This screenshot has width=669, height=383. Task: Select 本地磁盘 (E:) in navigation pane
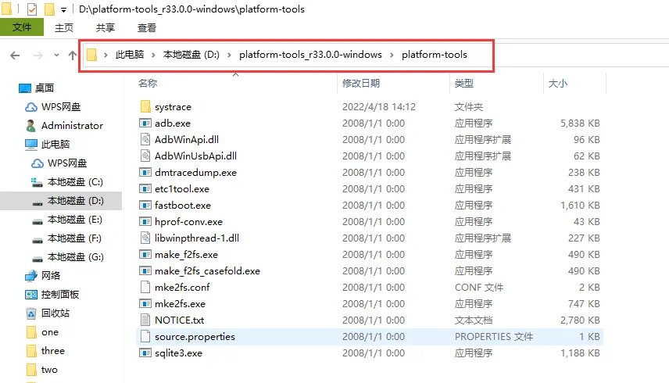pos(75,220)
